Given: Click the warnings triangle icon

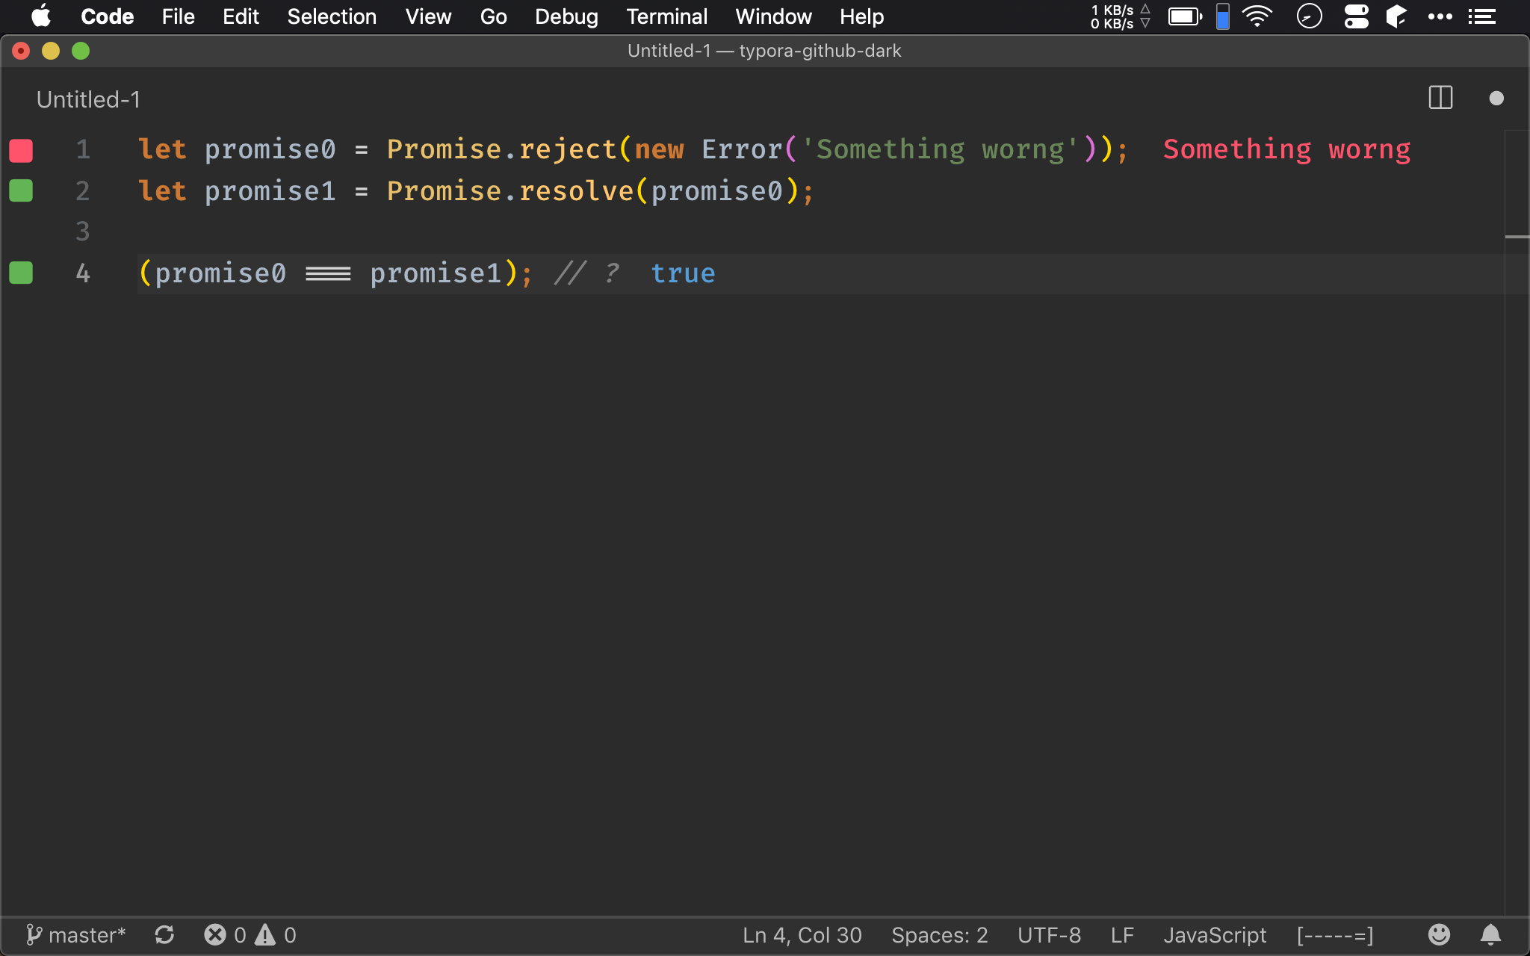Looking at the screenshot, I should coord(265,935).
